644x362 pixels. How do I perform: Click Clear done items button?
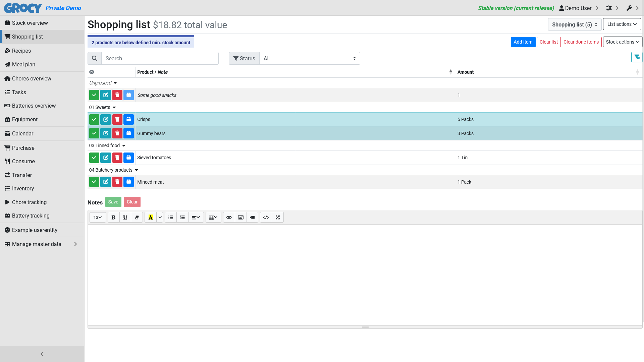tap(581, 42)
